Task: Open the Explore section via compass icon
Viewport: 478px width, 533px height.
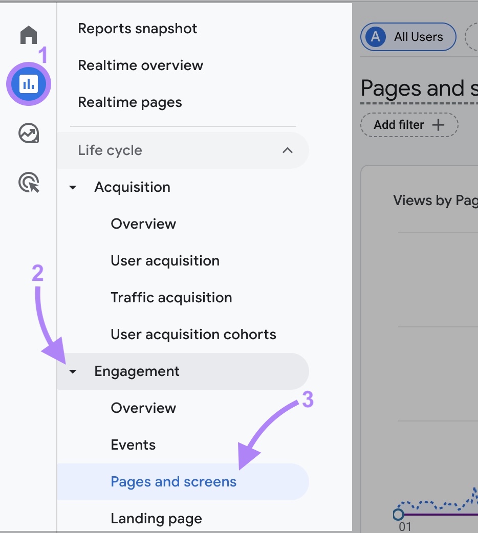Action: pos(28,133)
